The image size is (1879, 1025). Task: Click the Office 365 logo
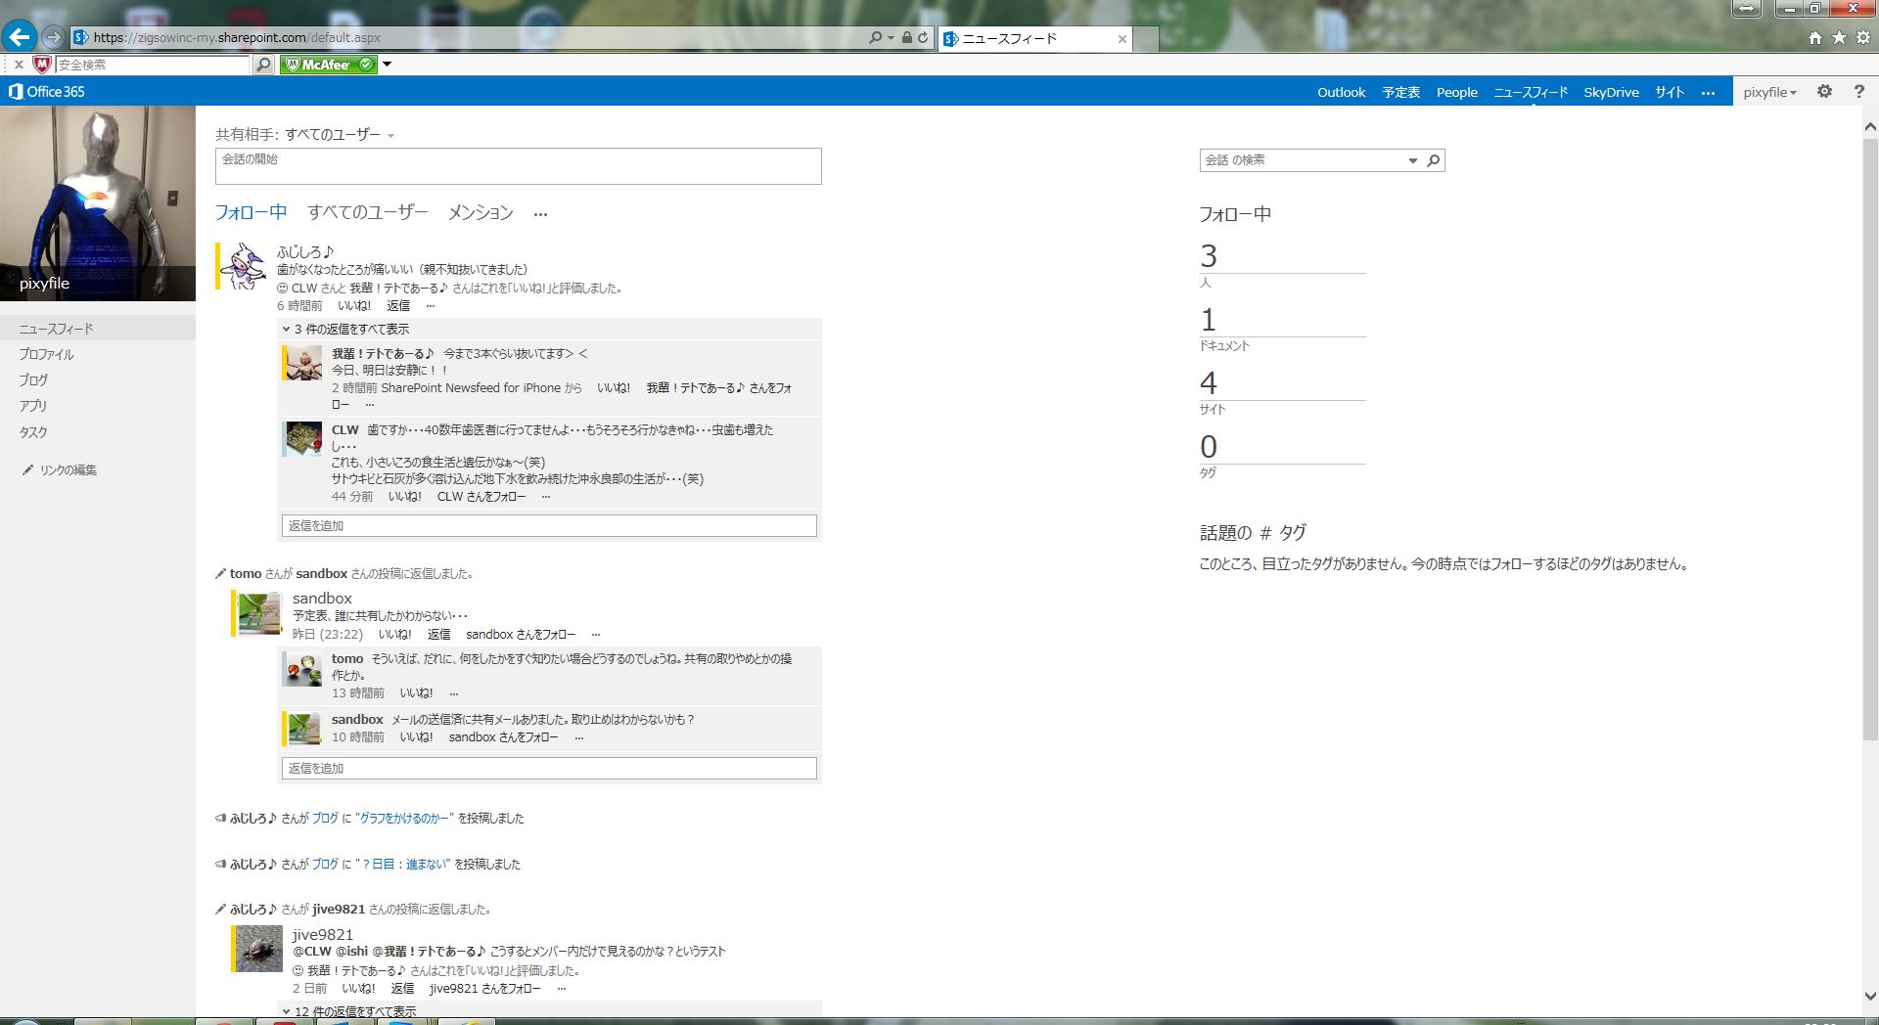pos(46,91)
